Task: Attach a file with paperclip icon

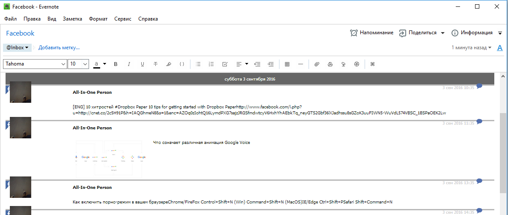Action: coord(317,64)
